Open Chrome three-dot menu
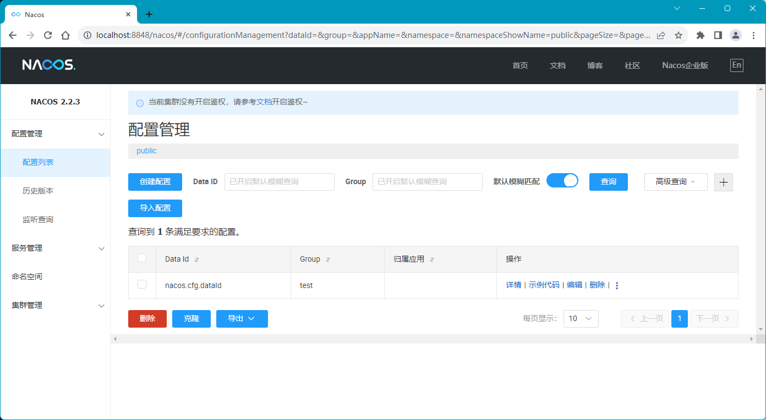This screenshot has height=420, width=766. tap(753, 35)
